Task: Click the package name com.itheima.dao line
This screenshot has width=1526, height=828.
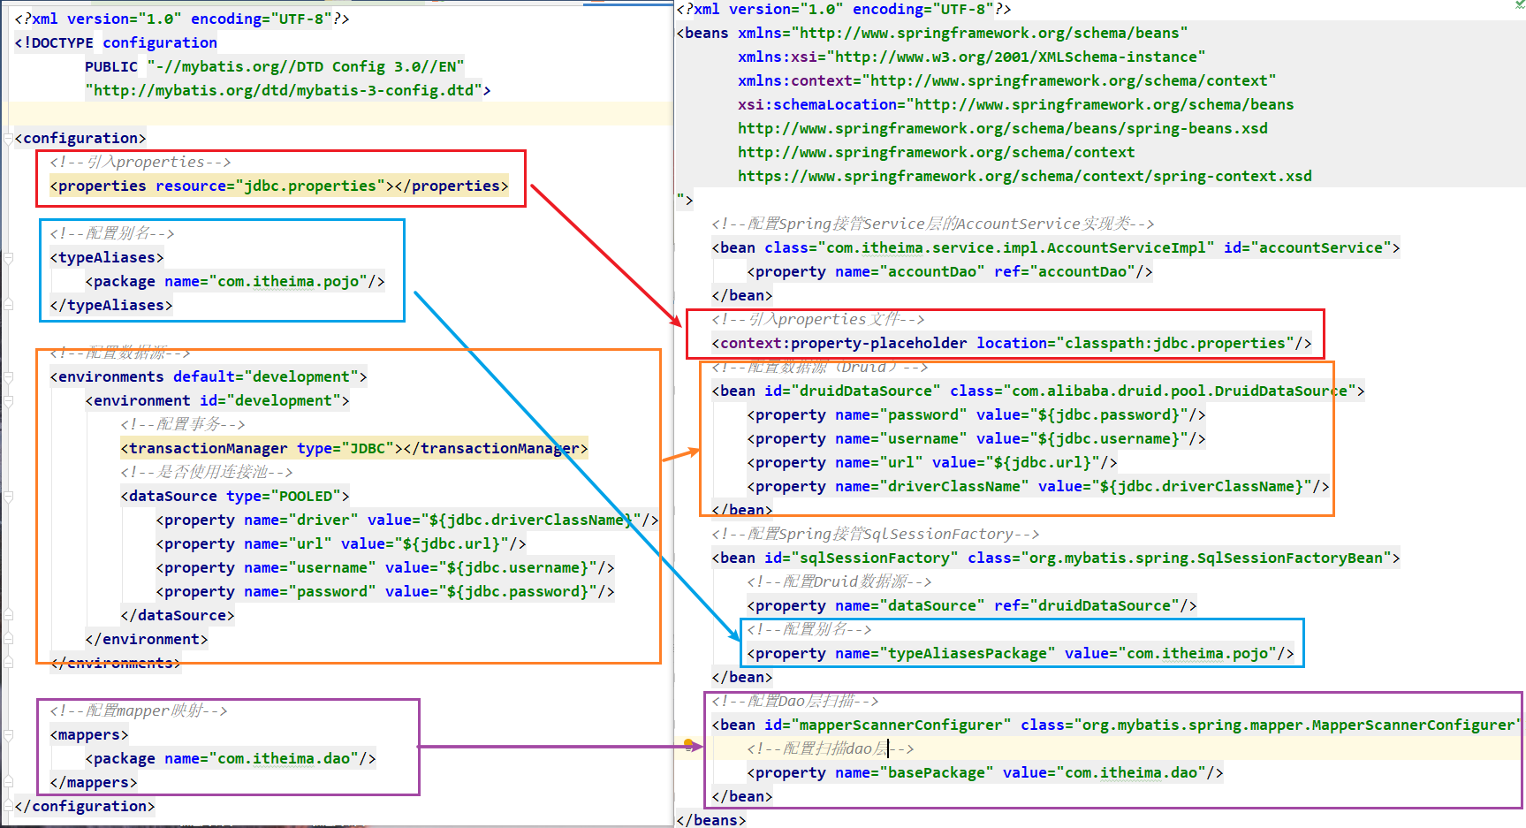Action: 231,758
